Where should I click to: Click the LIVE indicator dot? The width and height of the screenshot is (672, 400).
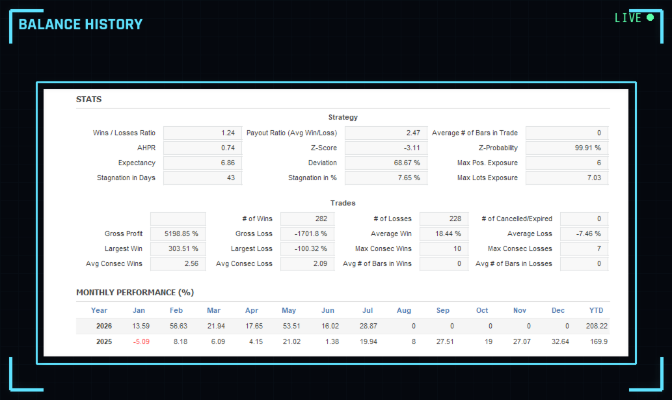650,18
